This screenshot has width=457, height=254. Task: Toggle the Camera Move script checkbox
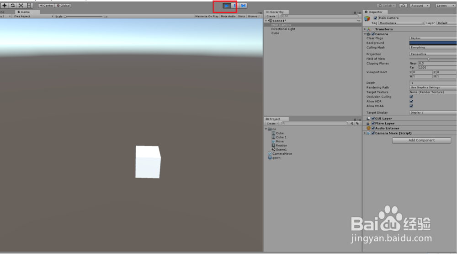[x=373, y=133]
